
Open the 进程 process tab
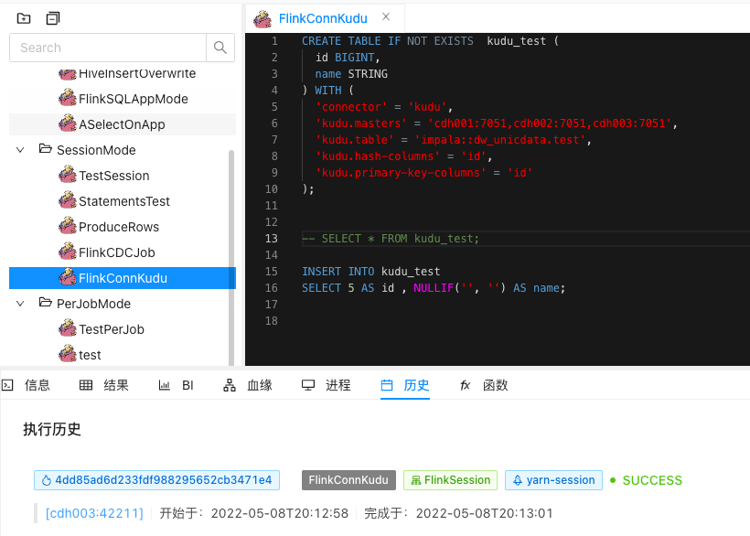point(337,385)
